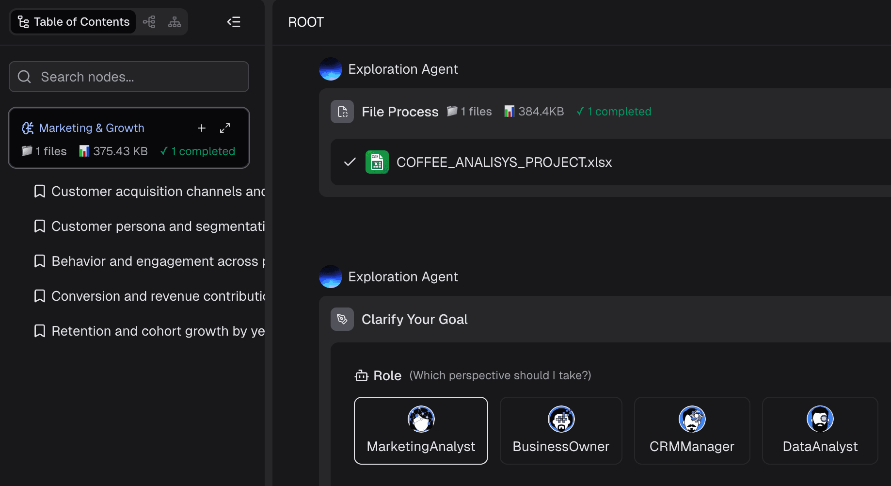Click the ROOT breadcrumb title

[306, 22]
